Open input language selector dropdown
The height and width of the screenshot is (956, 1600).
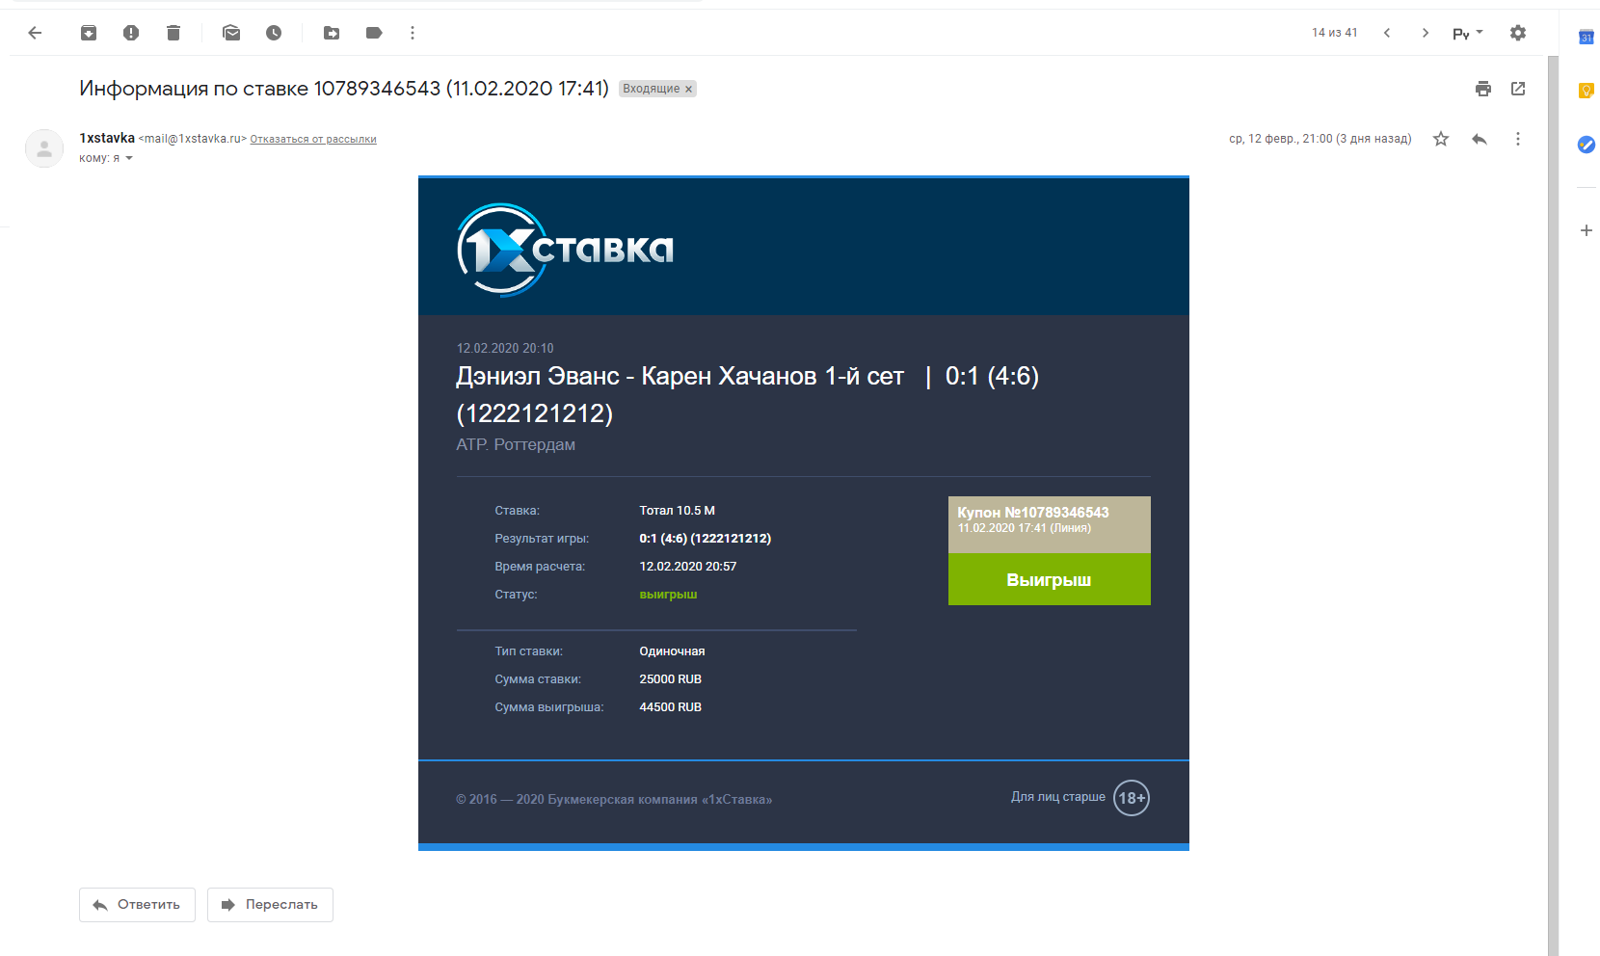pyautogui.click(x=1467, y=33)
